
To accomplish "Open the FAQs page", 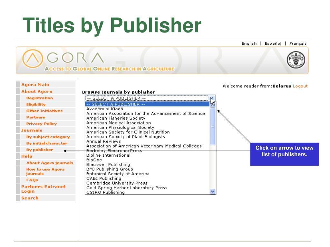I will [32, 180].
